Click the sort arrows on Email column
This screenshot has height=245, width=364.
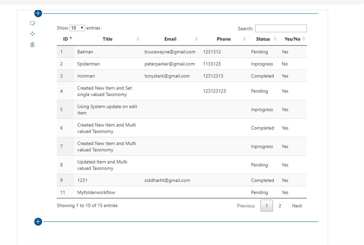[196, 39]
